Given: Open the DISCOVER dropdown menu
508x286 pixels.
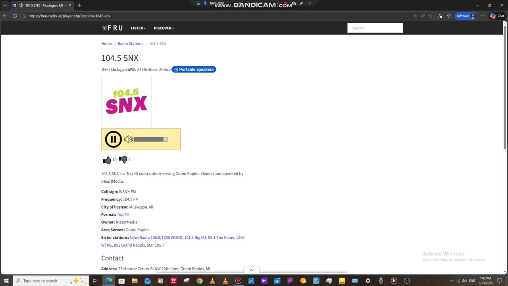Looking at the screenshot, I should click(164, 28).
